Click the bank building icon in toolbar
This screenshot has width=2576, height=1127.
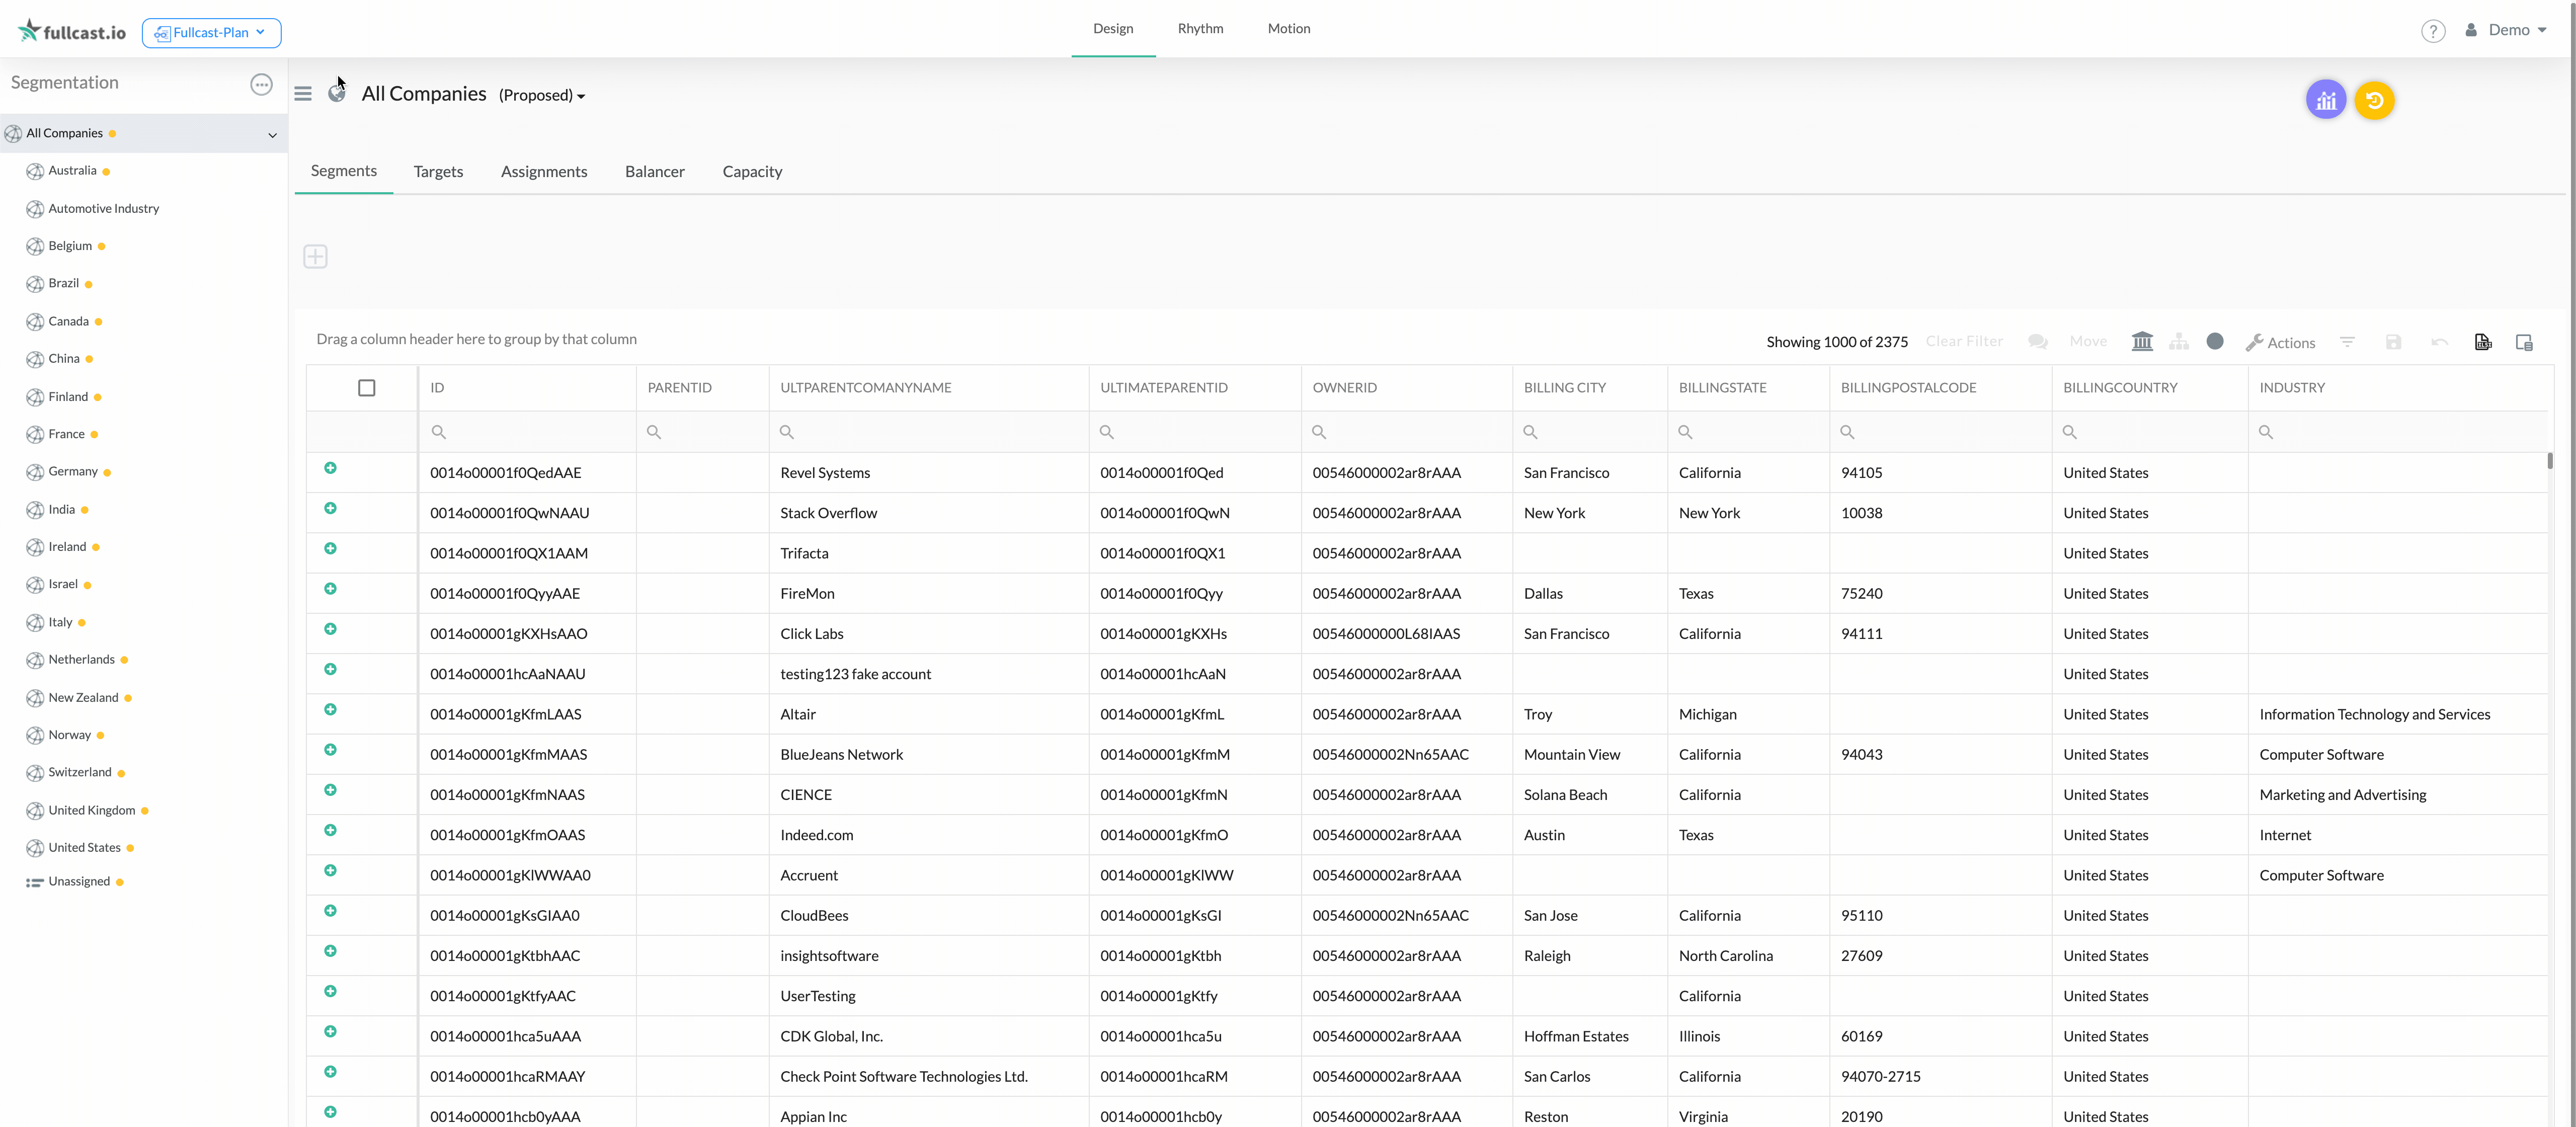point(2141,341)
